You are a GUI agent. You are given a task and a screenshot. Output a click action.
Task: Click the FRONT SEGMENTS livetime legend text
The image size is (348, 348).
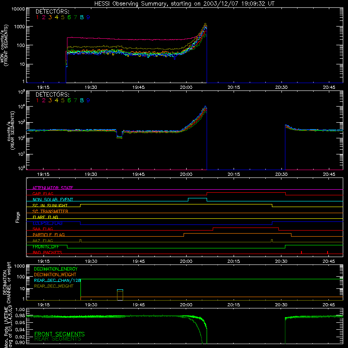point(60,334)
